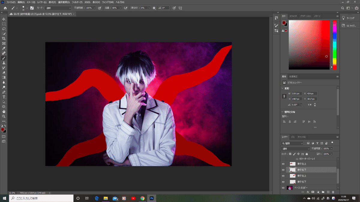This screenshot has height=202, width=360.
Task: Create a new layer with plus icon
Action: click(x=328, y=192)
